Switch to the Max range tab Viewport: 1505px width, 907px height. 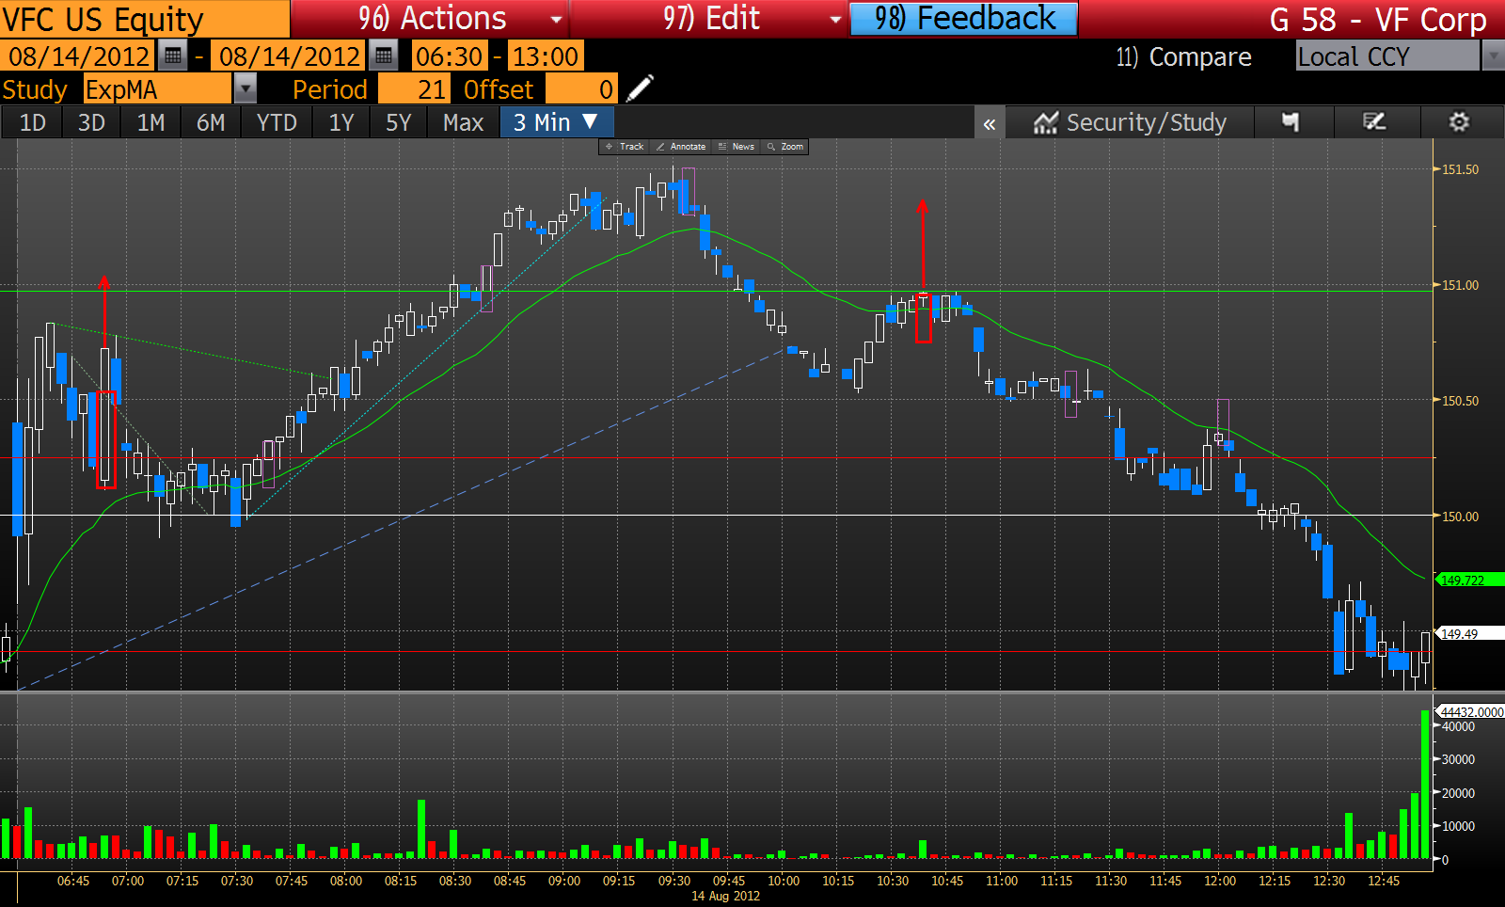pyautogui.click(x=463, y=122)
